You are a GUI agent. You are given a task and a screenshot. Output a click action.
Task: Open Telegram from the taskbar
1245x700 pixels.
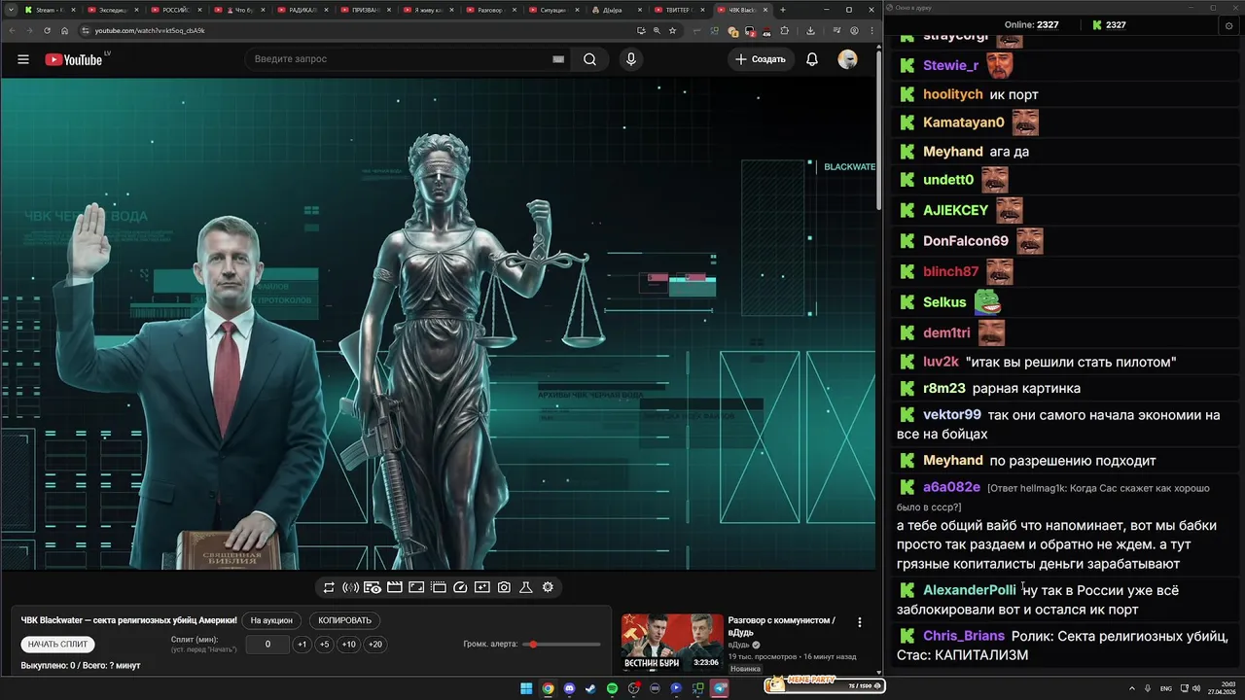[720, 688]
